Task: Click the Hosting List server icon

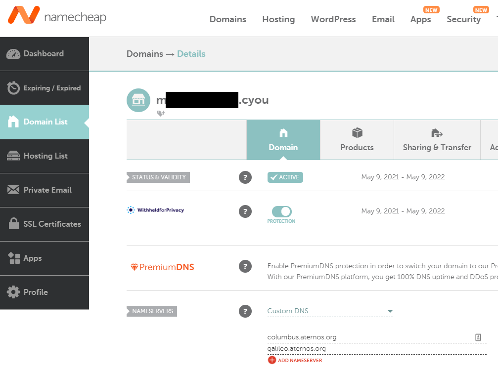Action: pyautogui.click(x=13, y=156)
